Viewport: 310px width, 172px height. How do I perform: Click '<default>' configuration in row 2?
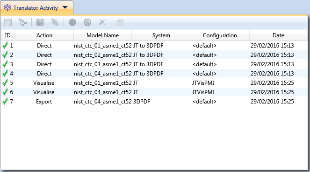[x=204, y=55]
